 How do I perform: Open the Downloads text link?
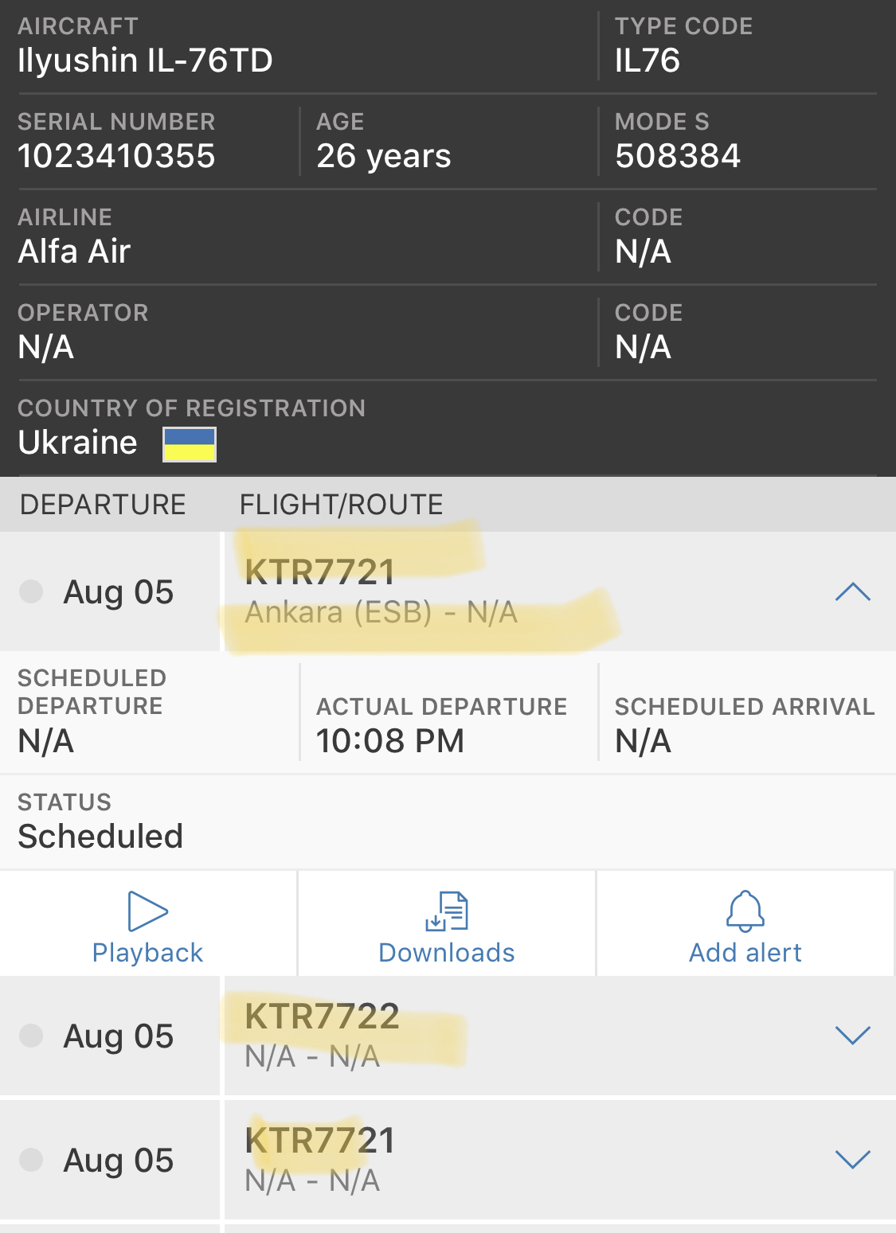(447, 953)
